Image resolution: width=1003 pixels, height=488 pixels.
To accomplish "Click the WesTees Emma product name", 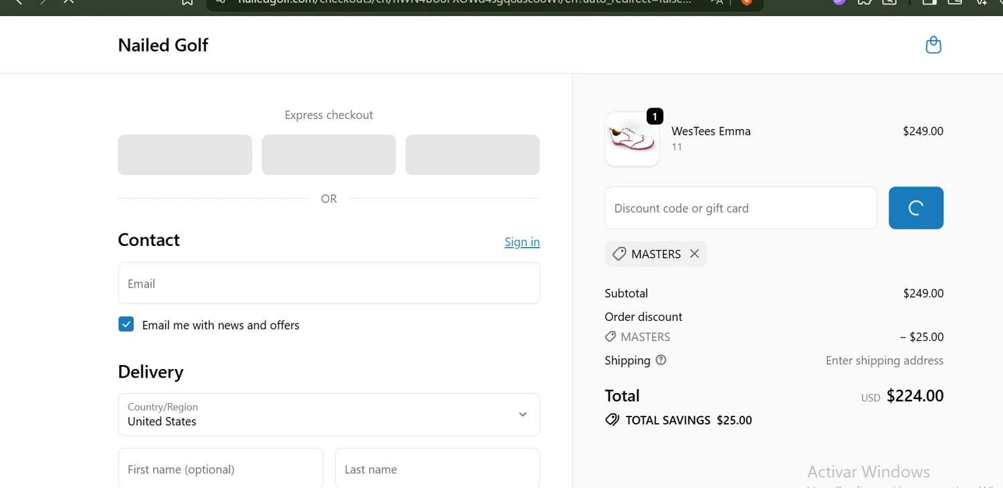I will tap(711, 131).
